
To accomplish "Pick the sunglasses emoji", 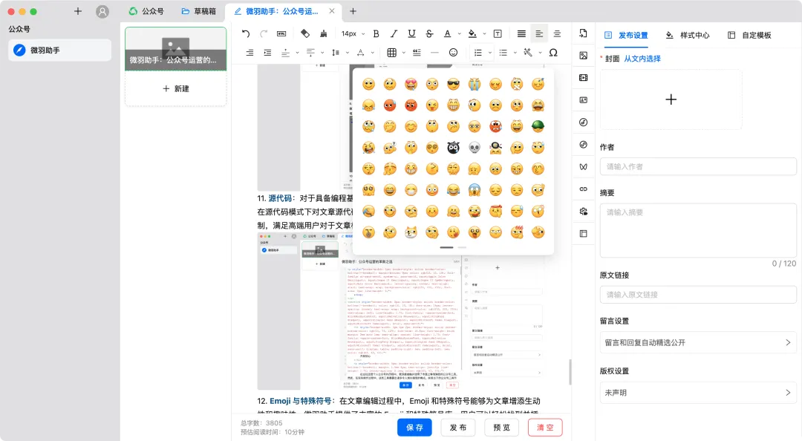I will pyautogui.click(x=453, y=84).
